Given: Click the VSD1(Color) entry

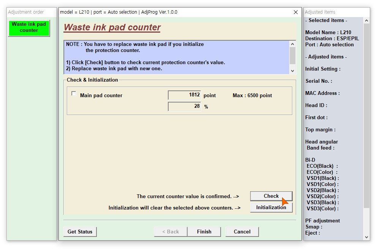Looking at the screenshot, I should click(x=322, y=184).
